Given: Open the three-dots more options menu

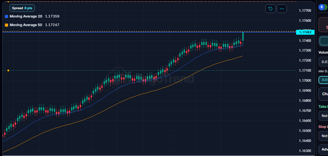Looking at the screenshot, I should coord(282,9).
